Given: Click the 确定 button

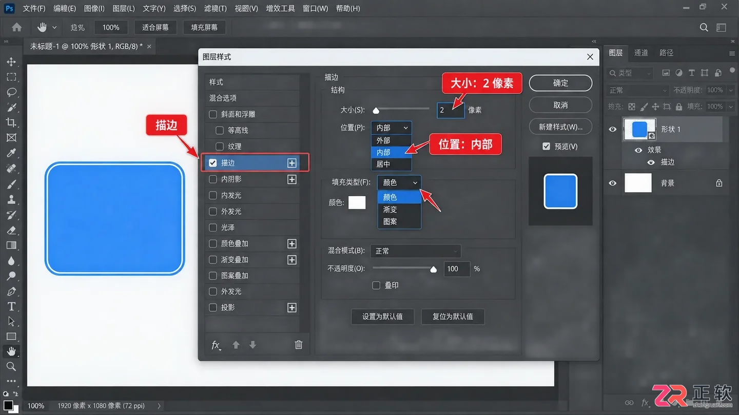Looking at the screenshot, I should coord(560,83).
